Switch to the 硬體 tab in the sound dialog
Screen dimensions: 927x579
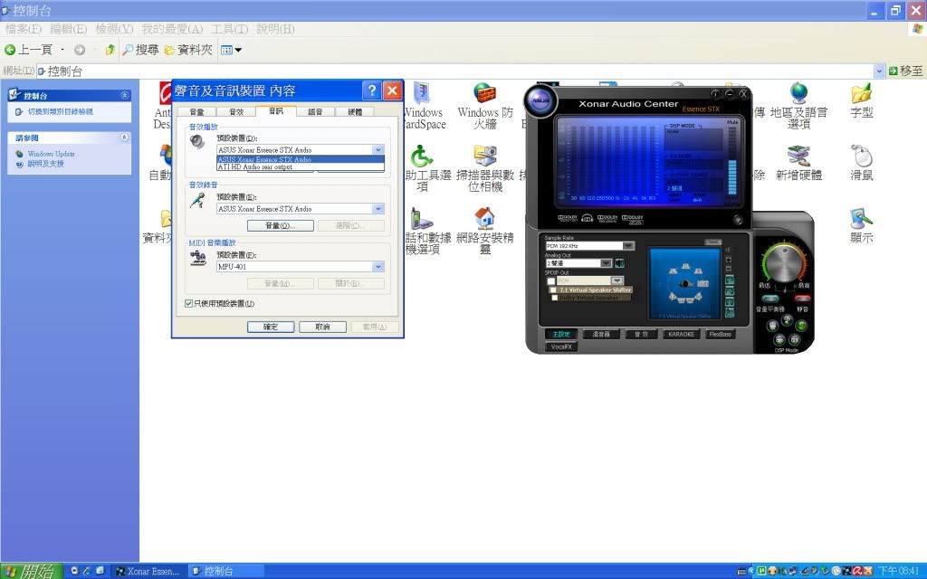355,111
